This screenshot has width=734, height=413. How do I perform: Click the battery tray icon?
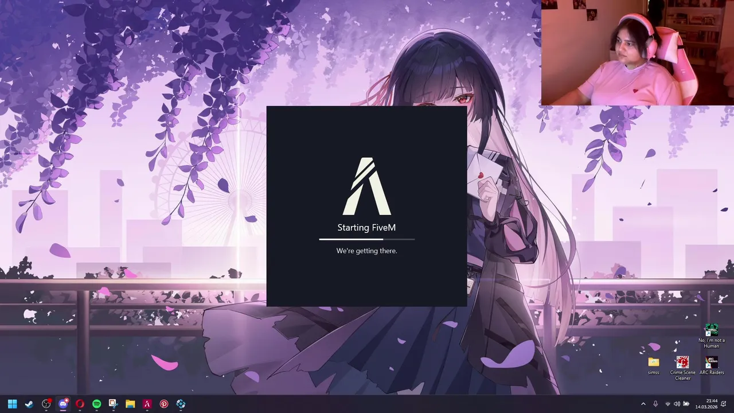pos(686,404)
